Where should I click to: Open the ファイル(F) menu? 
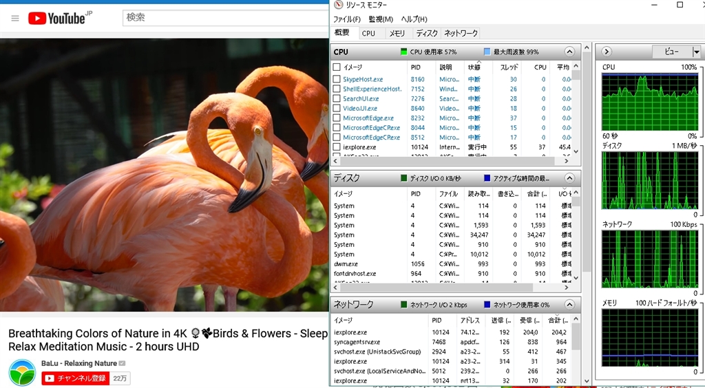(x=347, y=19)
